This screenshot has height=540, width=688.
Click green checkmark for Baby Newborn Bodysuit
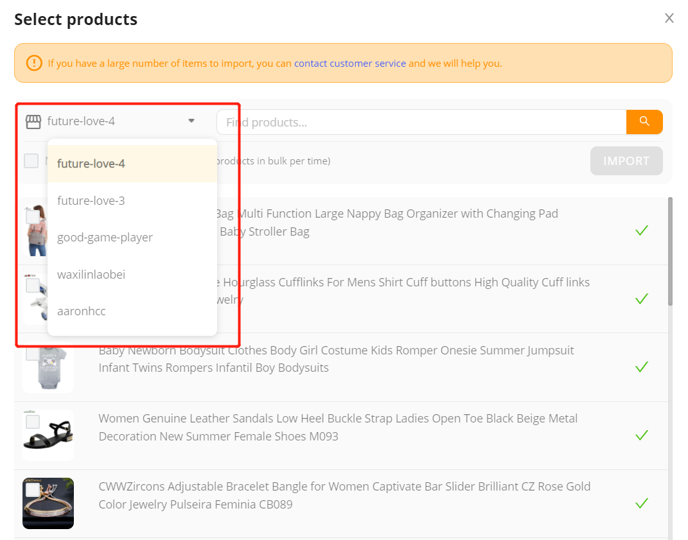pyautogui.click(x=642, y=367)
